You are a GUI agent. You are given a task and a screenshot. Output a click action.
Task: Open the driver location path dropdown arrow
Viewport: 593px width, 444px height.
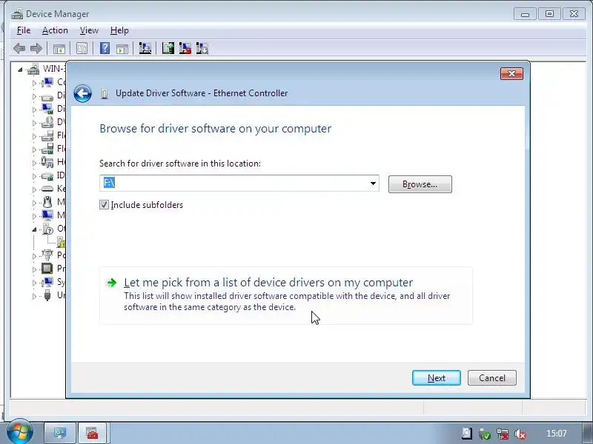click(373, 183)
